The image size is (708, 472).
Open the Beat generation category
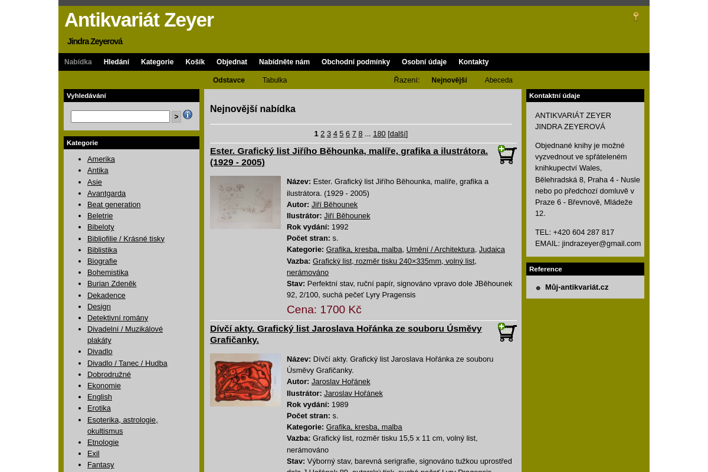(114, 204)
